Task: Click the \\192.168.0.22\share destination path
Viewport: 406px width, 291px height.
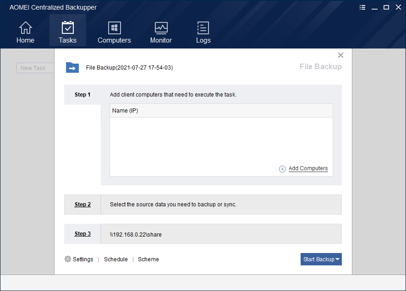Action: [136, 234]
